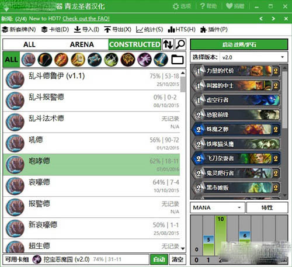Click deck list scroll-down arrow

pyautogui.click(x=183, y=248)
